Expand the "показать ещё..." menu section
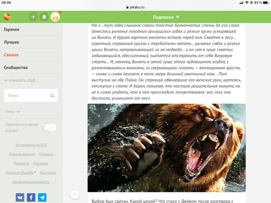 tap(21, 80)
